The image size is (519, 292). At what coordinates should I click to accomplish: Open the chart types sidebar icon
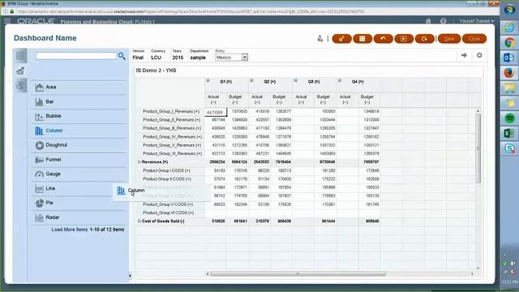pos(20,71)
